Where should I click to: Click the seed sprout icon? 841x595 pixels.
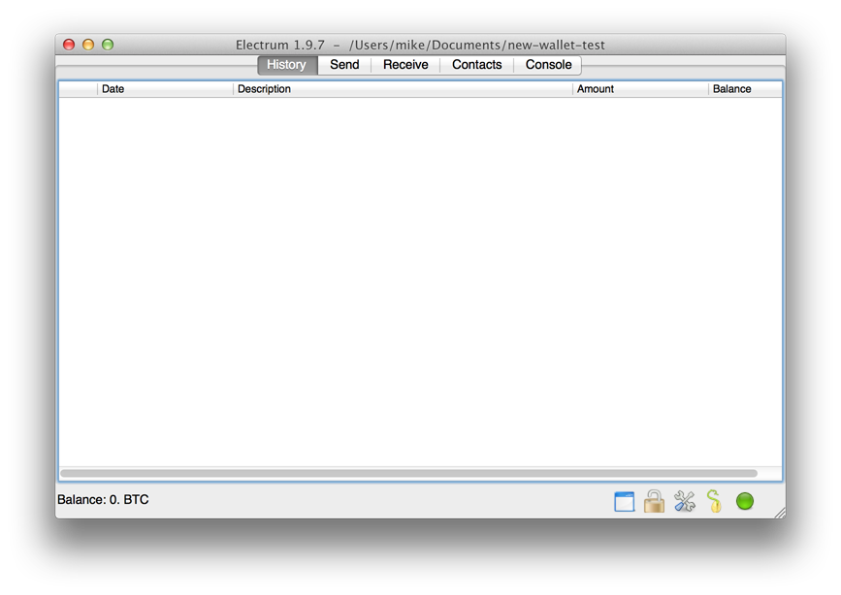tap(715, 501)
